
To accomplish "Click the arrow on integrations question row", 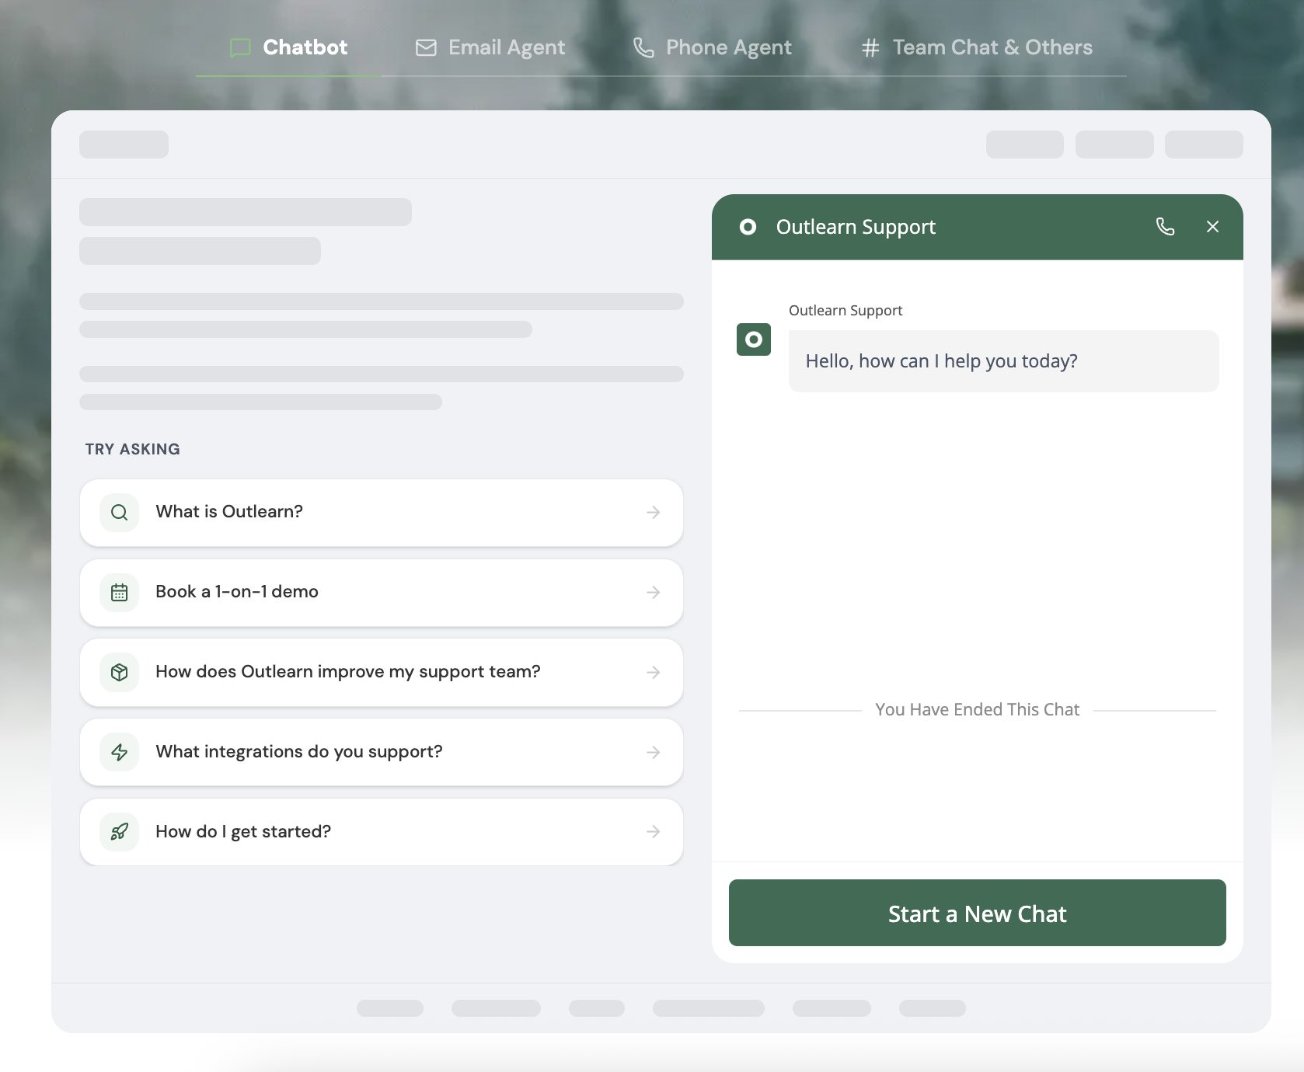I will [654, 753].
